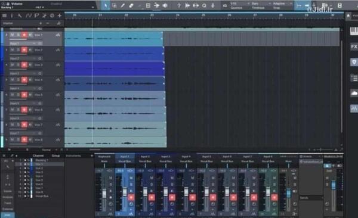358x218 pixels.
Task: Click the wrench options icon above tracks
Action: [20, 15]
